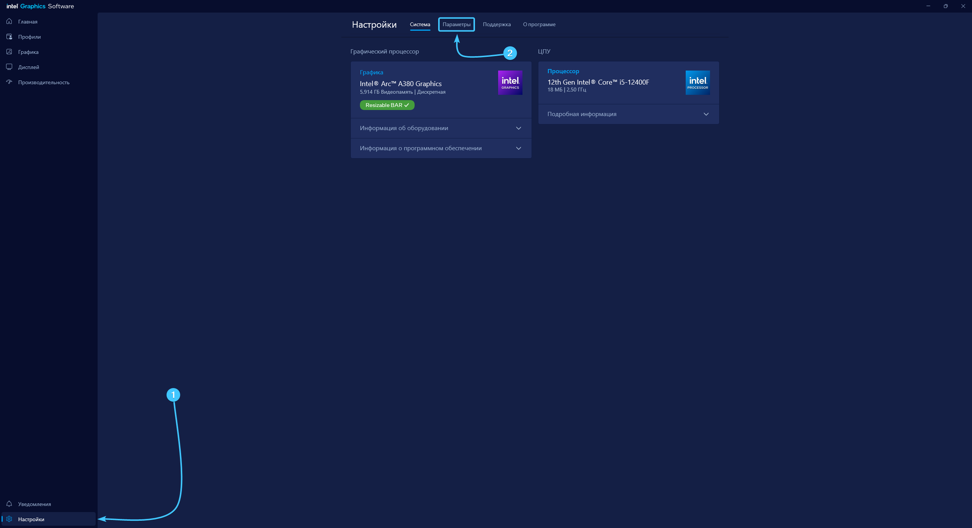This screenshot has height=528, width=972.
Task: Open the Дисплей sidebar section
Action: click(49, 67)
